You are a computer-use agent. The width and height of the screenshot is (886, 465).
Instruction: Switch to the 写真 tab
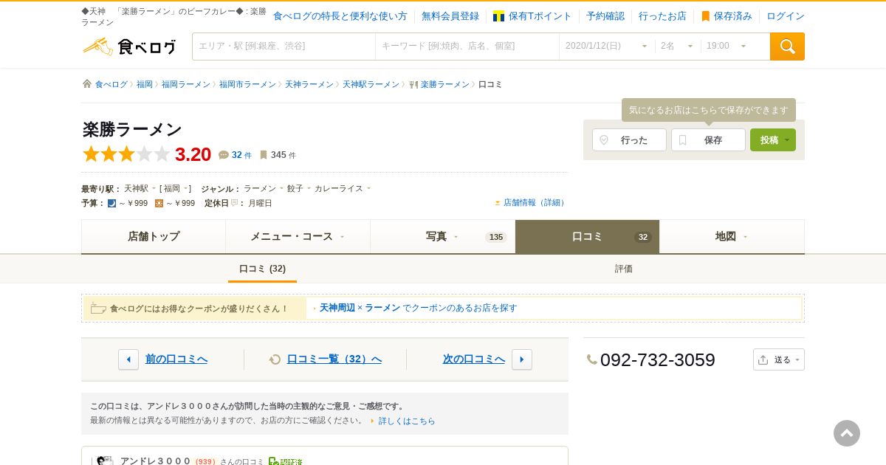click(x=442, y=236)
